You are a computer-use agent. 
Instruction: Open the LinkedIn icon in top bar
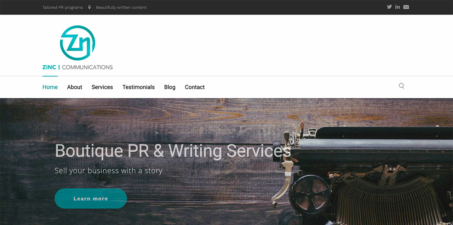398,7
